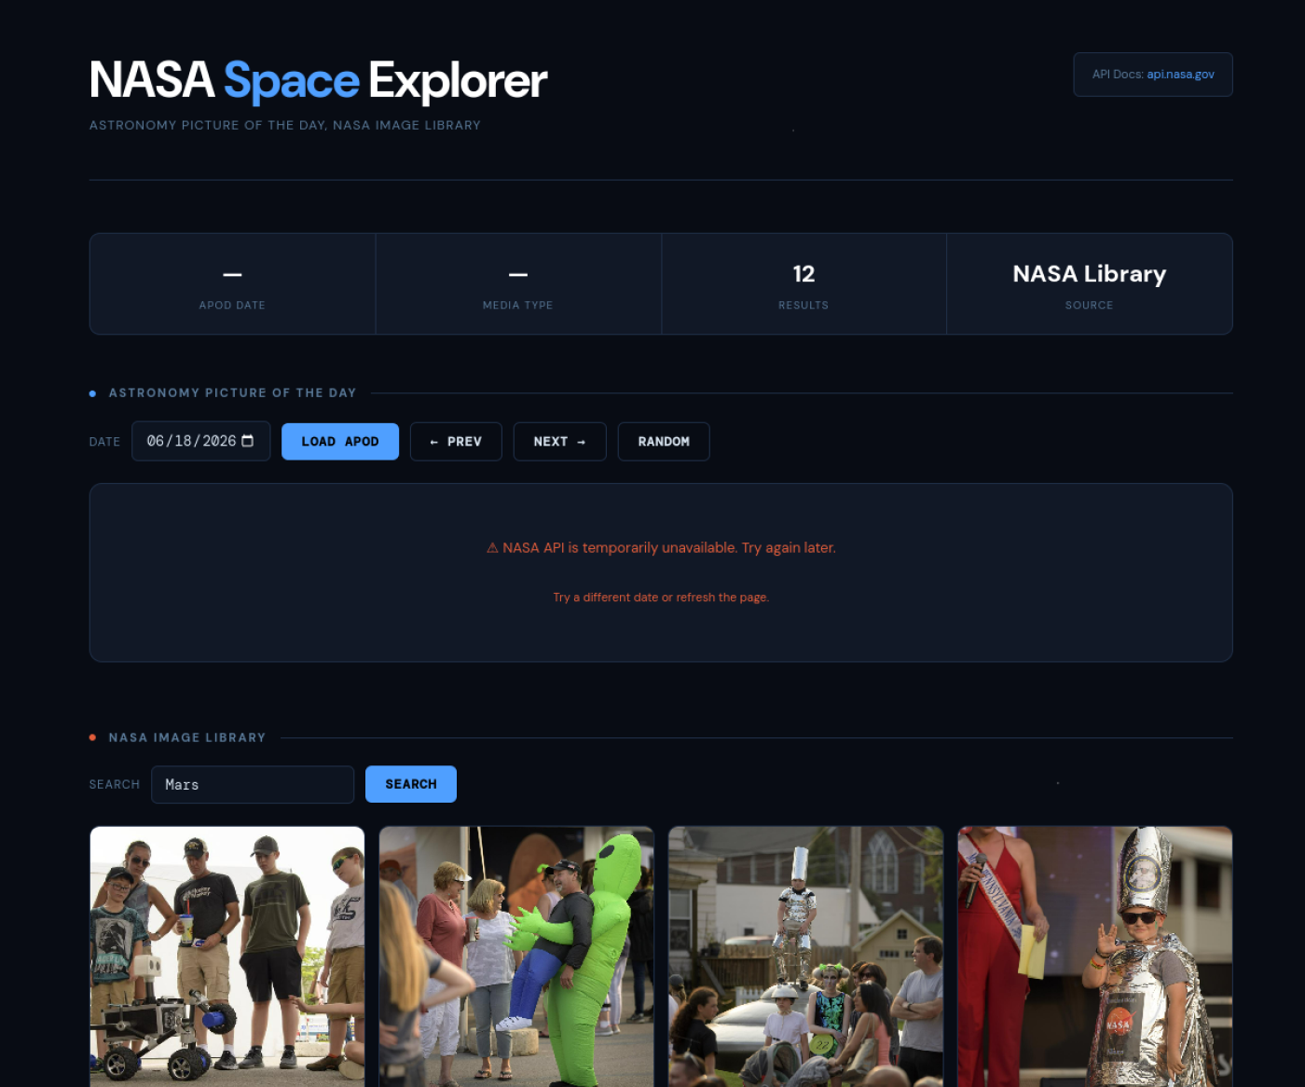Click the 'NASA Library' source value
The width and height of the screenshot is (1305, 1087).
[x=1090, y=274]
